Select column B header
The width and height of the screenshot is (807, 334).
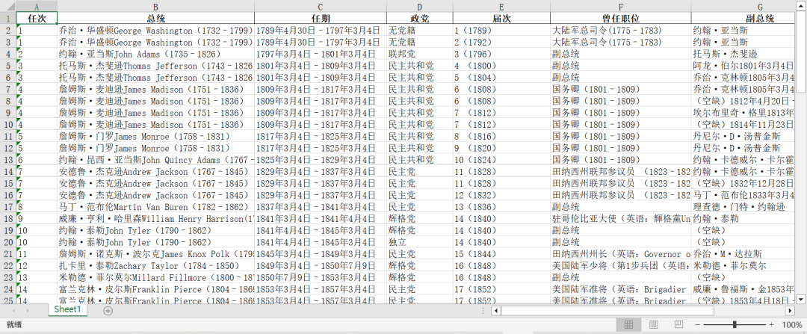pos(155,6)
